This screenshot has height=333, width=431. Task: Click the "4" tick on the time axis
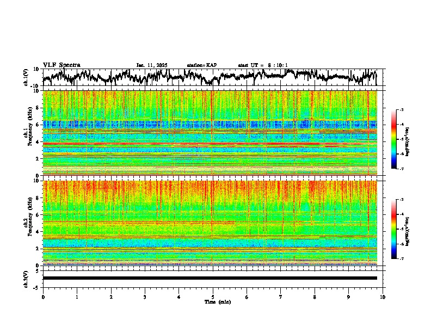click(178, 297)
